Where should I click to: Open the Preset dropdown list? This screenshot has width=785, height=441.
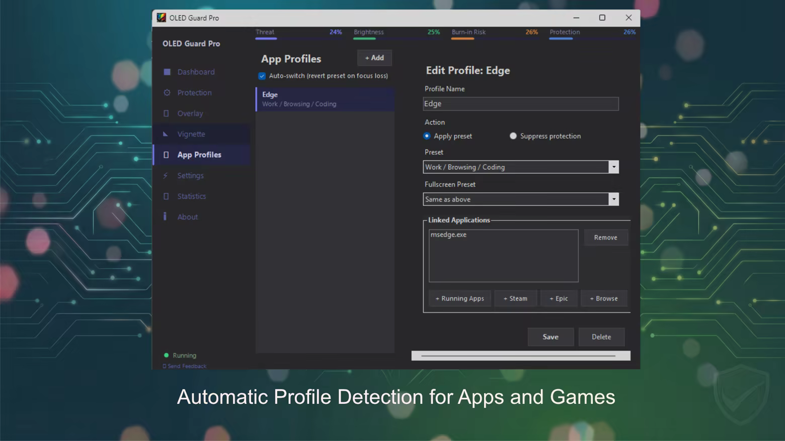pyautogui.click(x=613, y=167)
